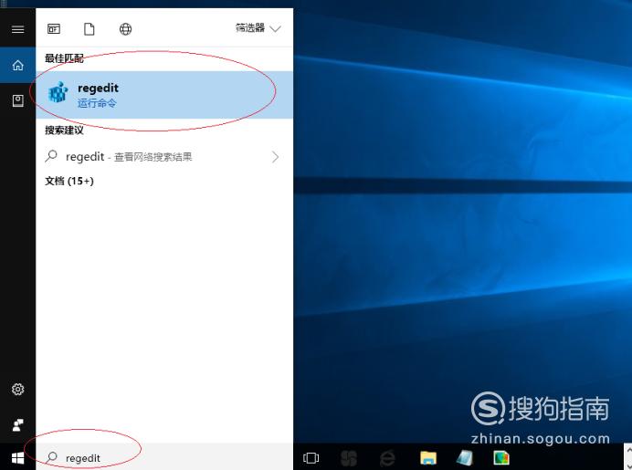632x470 pixels.
Task: Open the colorful picture app on taskbar
Action: pyautogui.click(x=501, y=458)
